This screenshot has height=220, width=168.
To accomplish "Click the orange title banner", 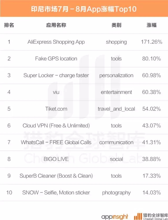I will coord(84,8).
